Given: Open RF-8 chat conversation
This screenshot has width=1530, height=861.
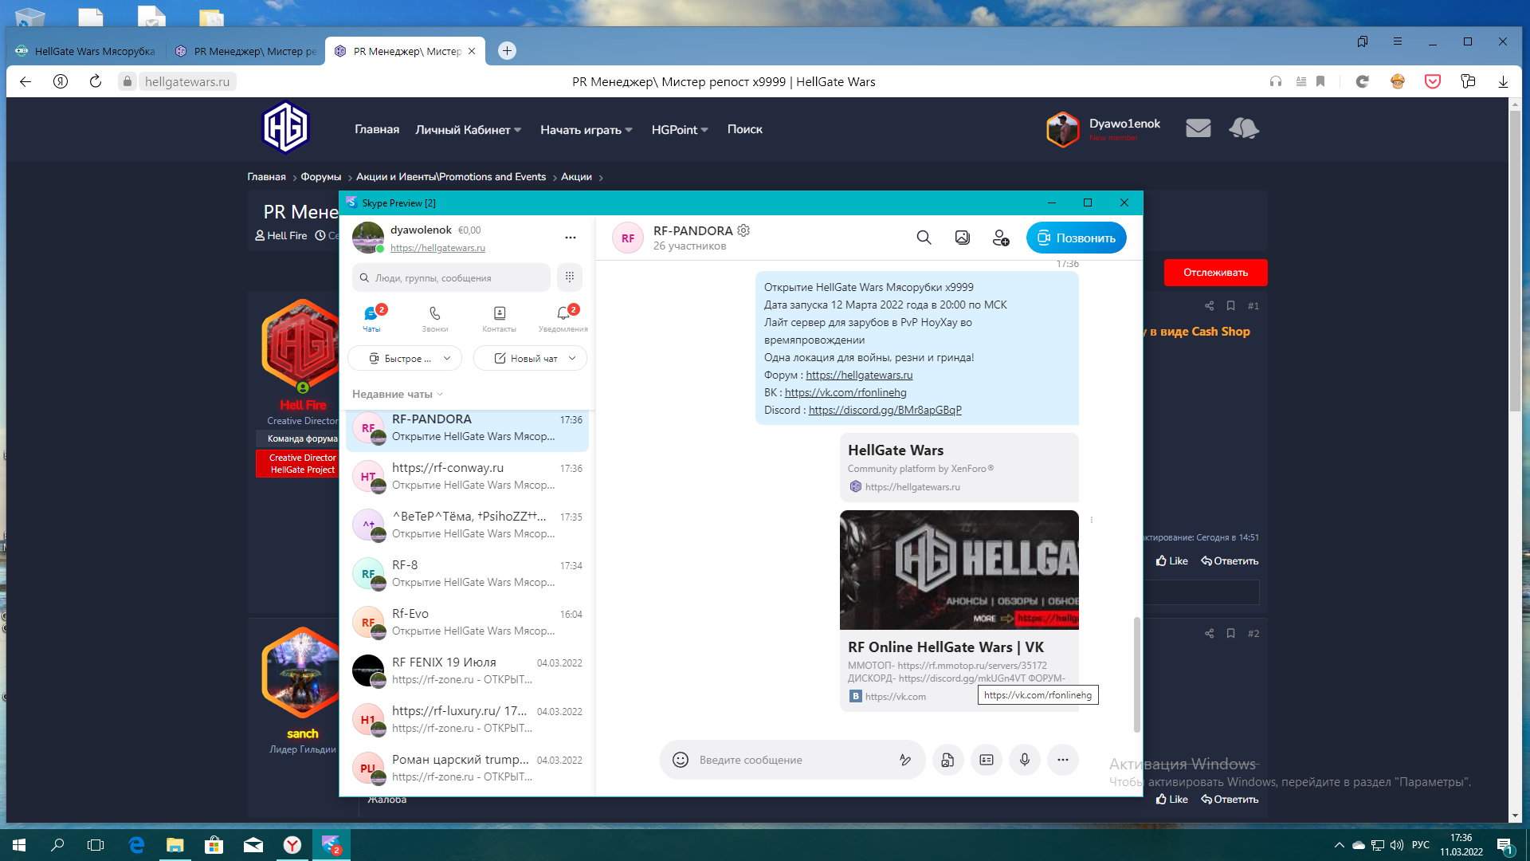Looking at the screenshot, I should pos(468,573).
